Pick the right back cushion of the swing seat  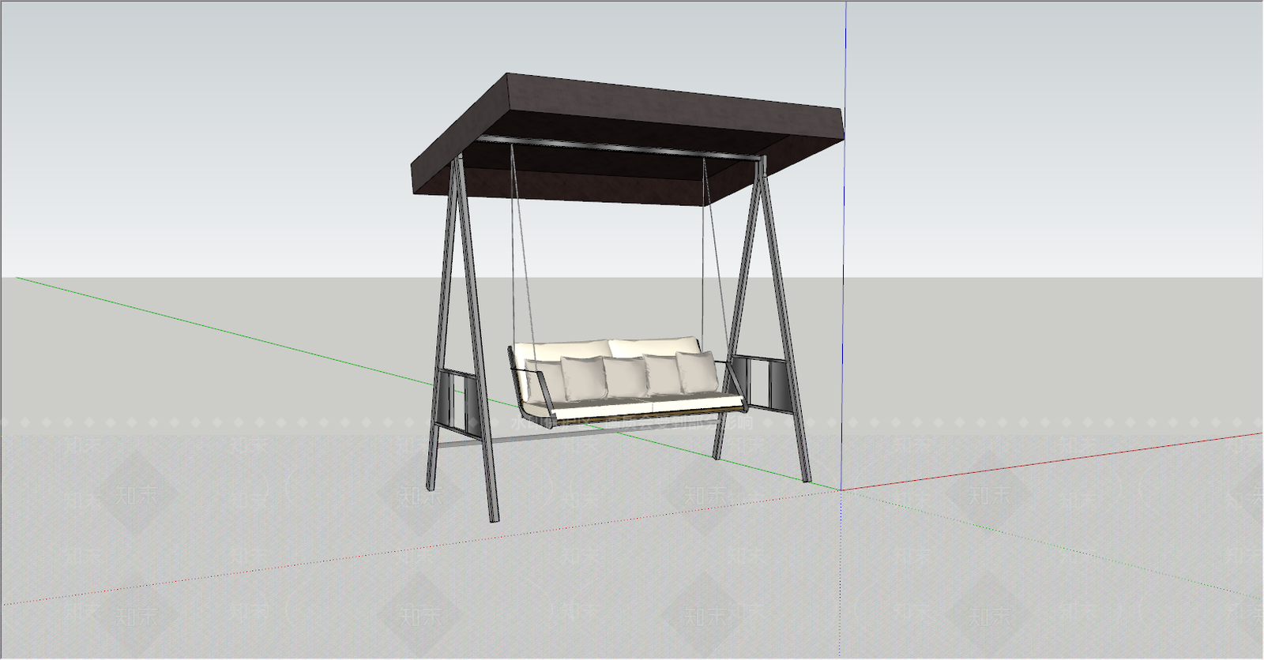pos(654,346)
